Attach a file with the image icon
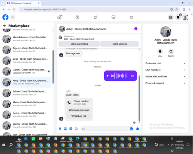193x154 pixels. (65, 129)
